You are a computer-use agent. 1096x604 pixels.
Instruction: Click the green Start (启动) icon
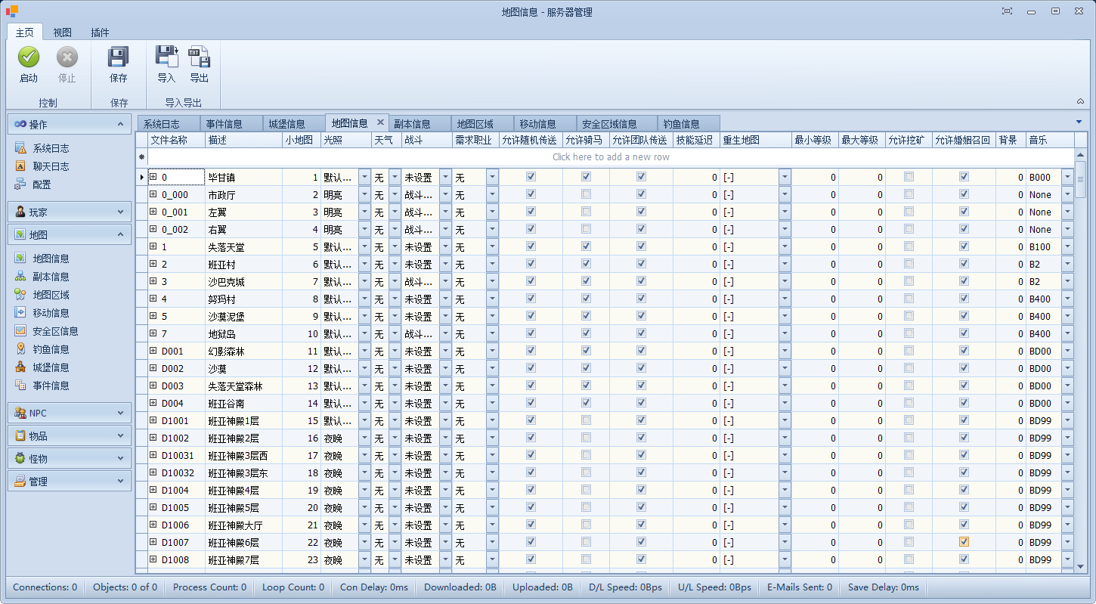point(29,57)
